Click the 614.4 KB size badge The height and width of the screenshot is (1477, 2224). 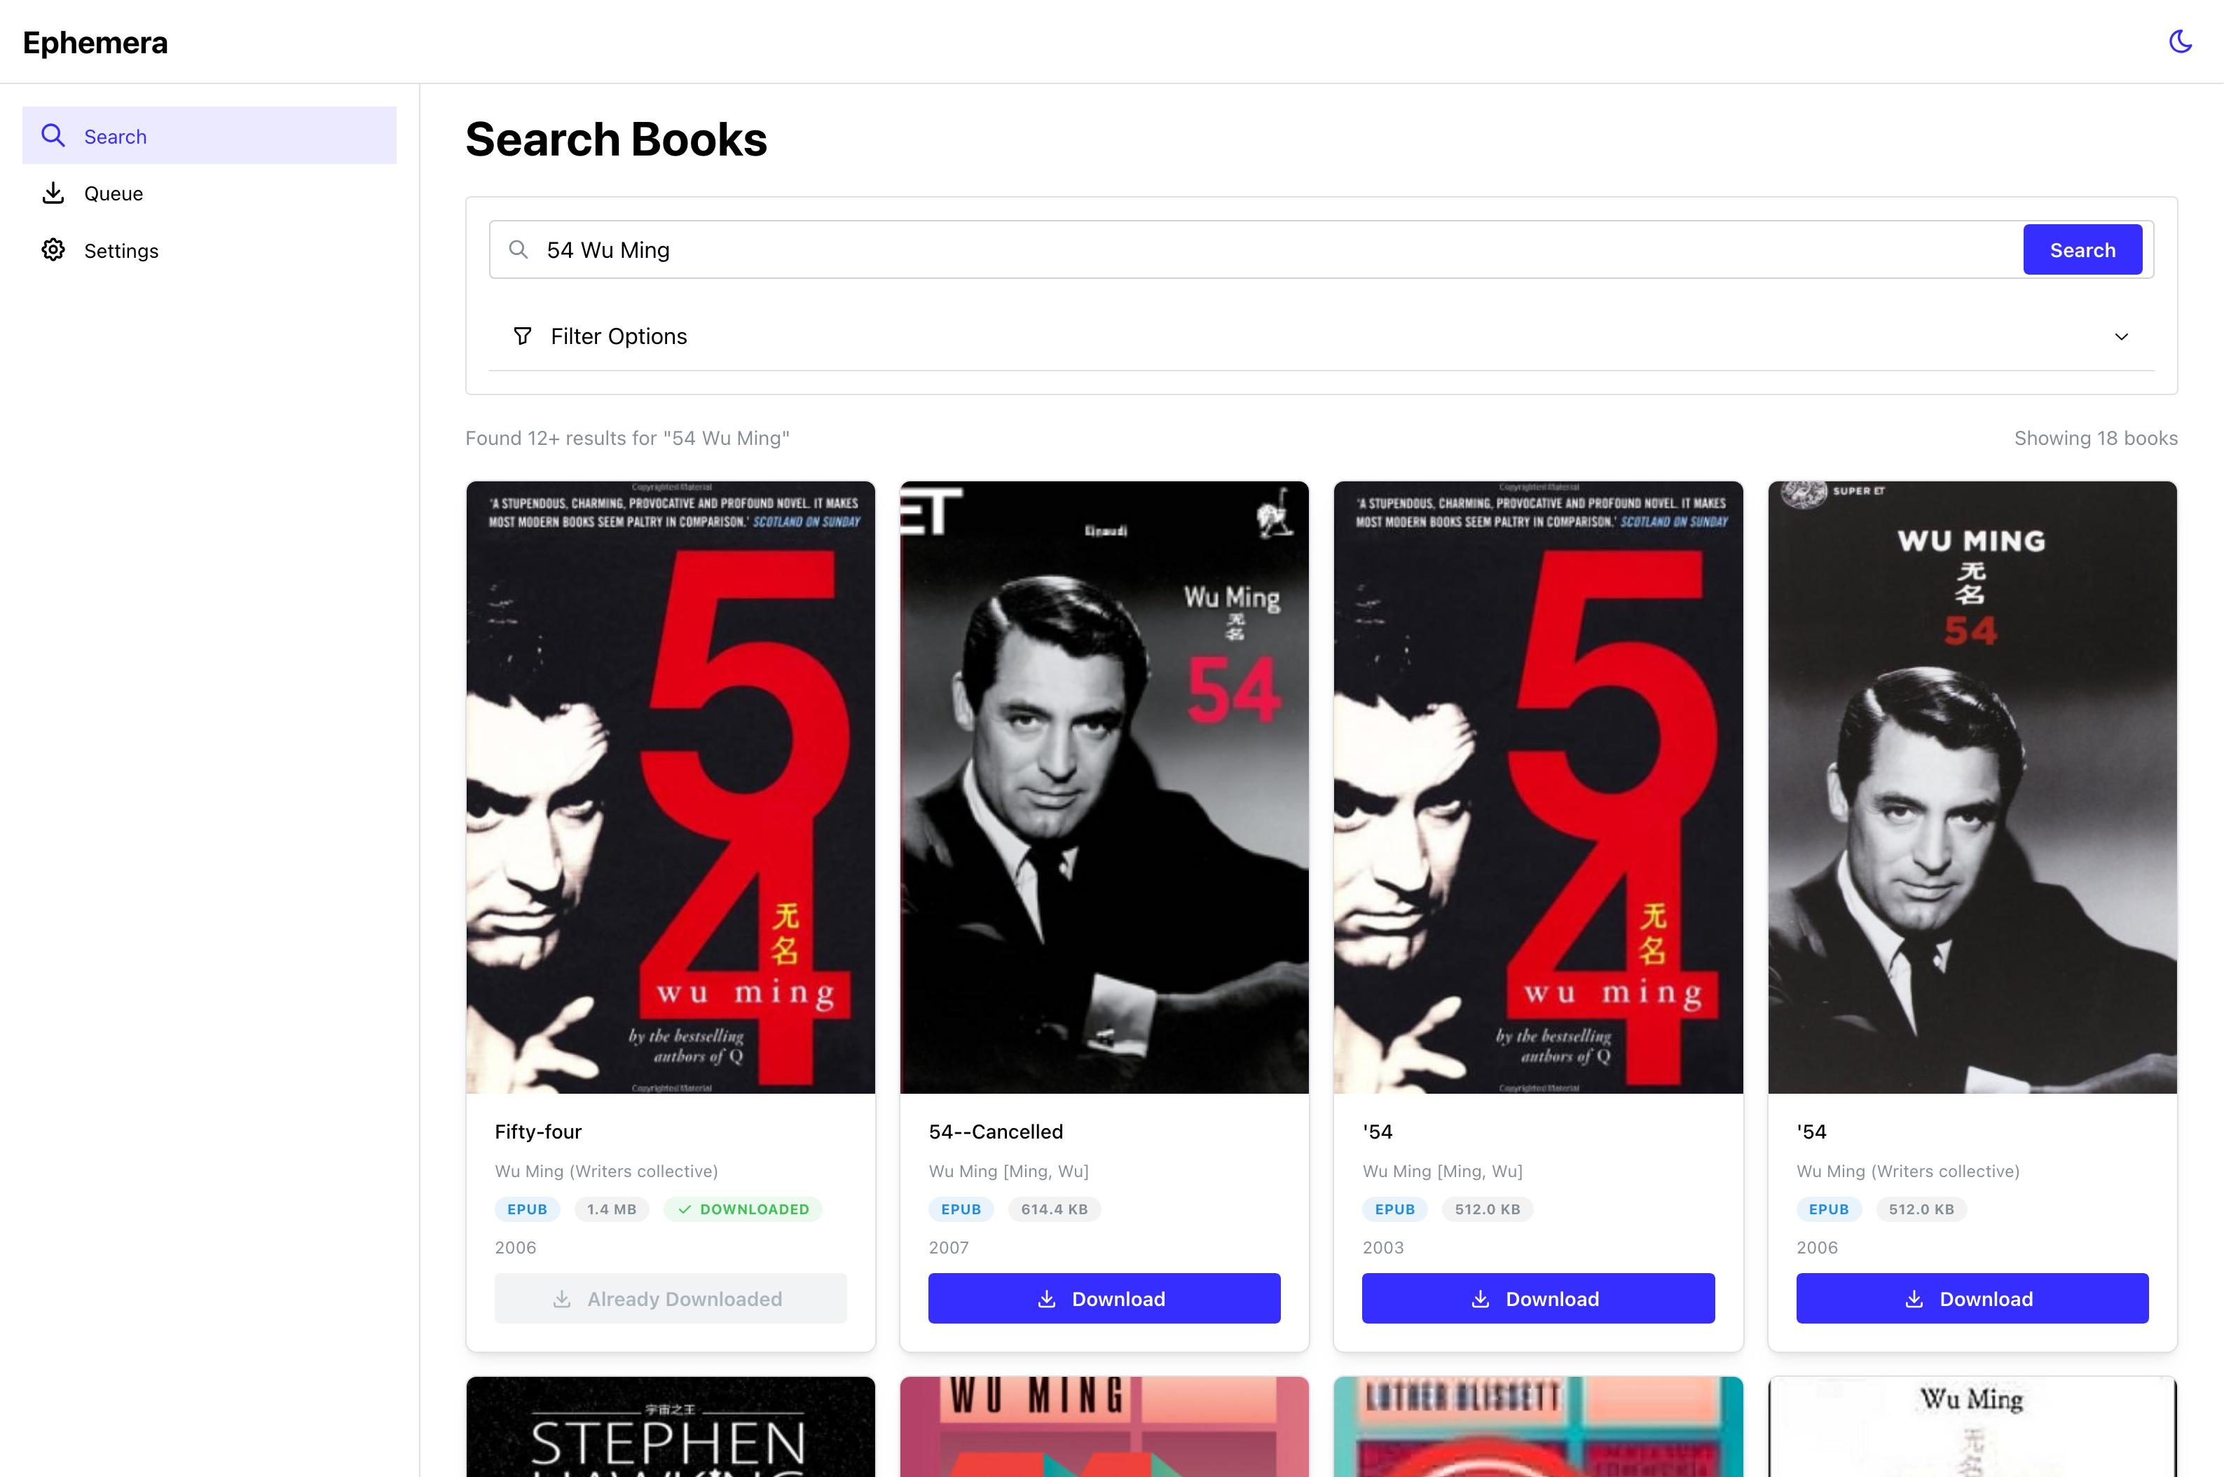coord(1054,1209)
